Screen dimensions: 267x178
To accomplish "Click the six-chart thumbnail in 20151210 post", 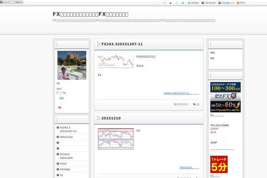I will click(x=116, y=139).
